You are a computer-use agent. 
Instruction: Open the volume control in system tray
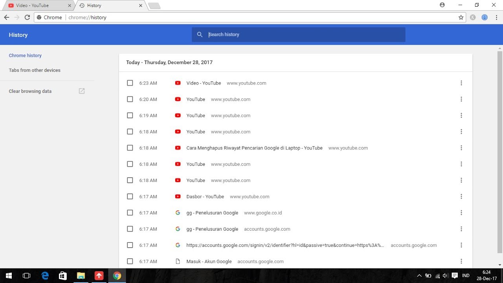tap(445, 276)
